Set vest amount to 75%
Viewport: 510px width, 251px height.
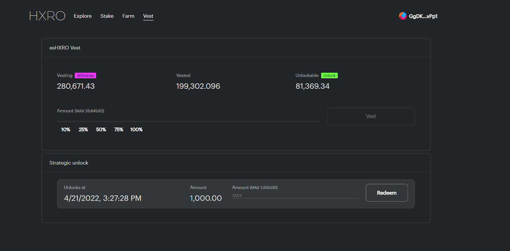click(x=119, y=130)
